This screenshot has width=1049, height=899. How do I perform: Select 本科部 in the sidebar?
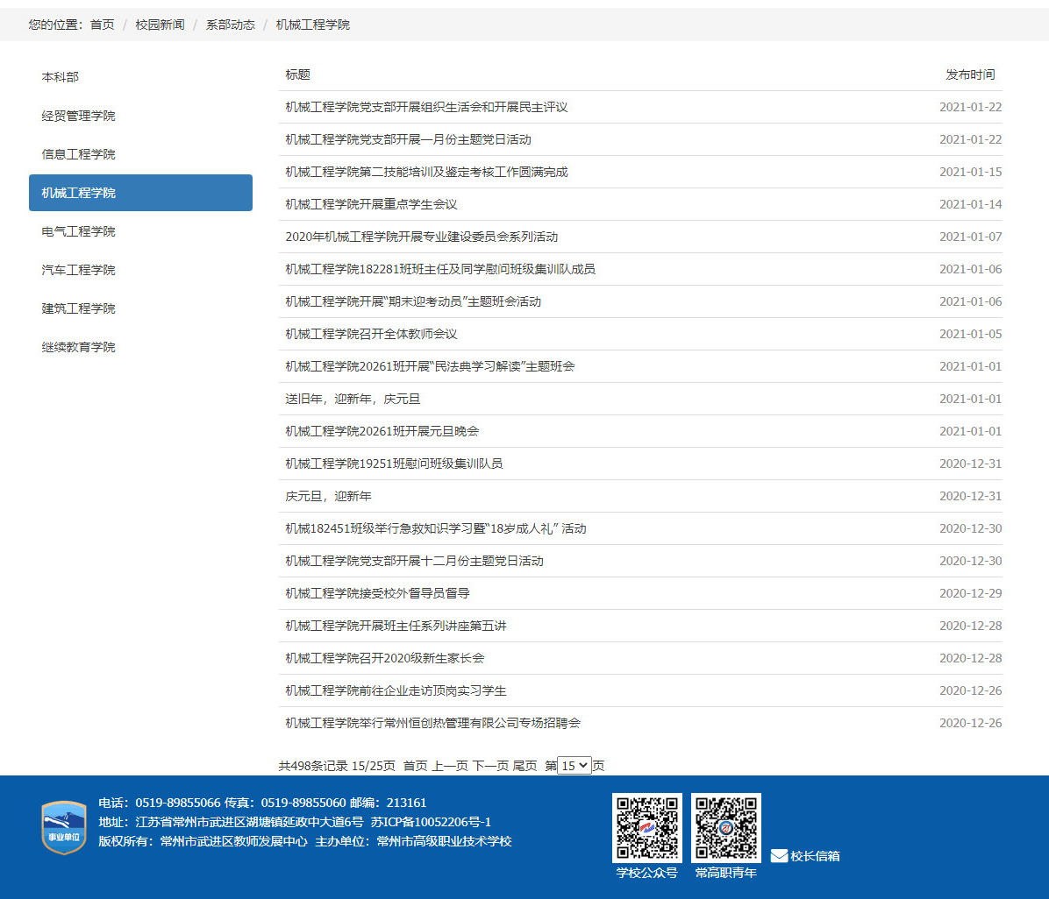[61, 77]
